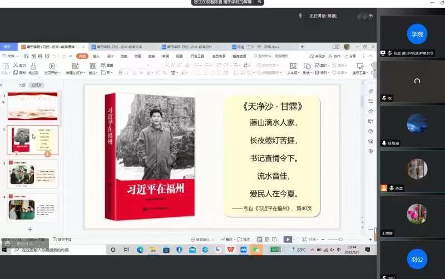The width and height of the screenshot is (445, 279).
Task: Switch to the 教学文本 document tab
Action: click(119, 47)
